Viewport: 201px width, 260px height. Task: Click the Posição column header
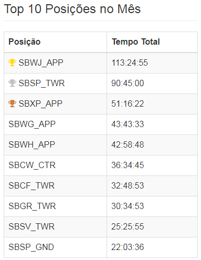click(x=25, y=42)
